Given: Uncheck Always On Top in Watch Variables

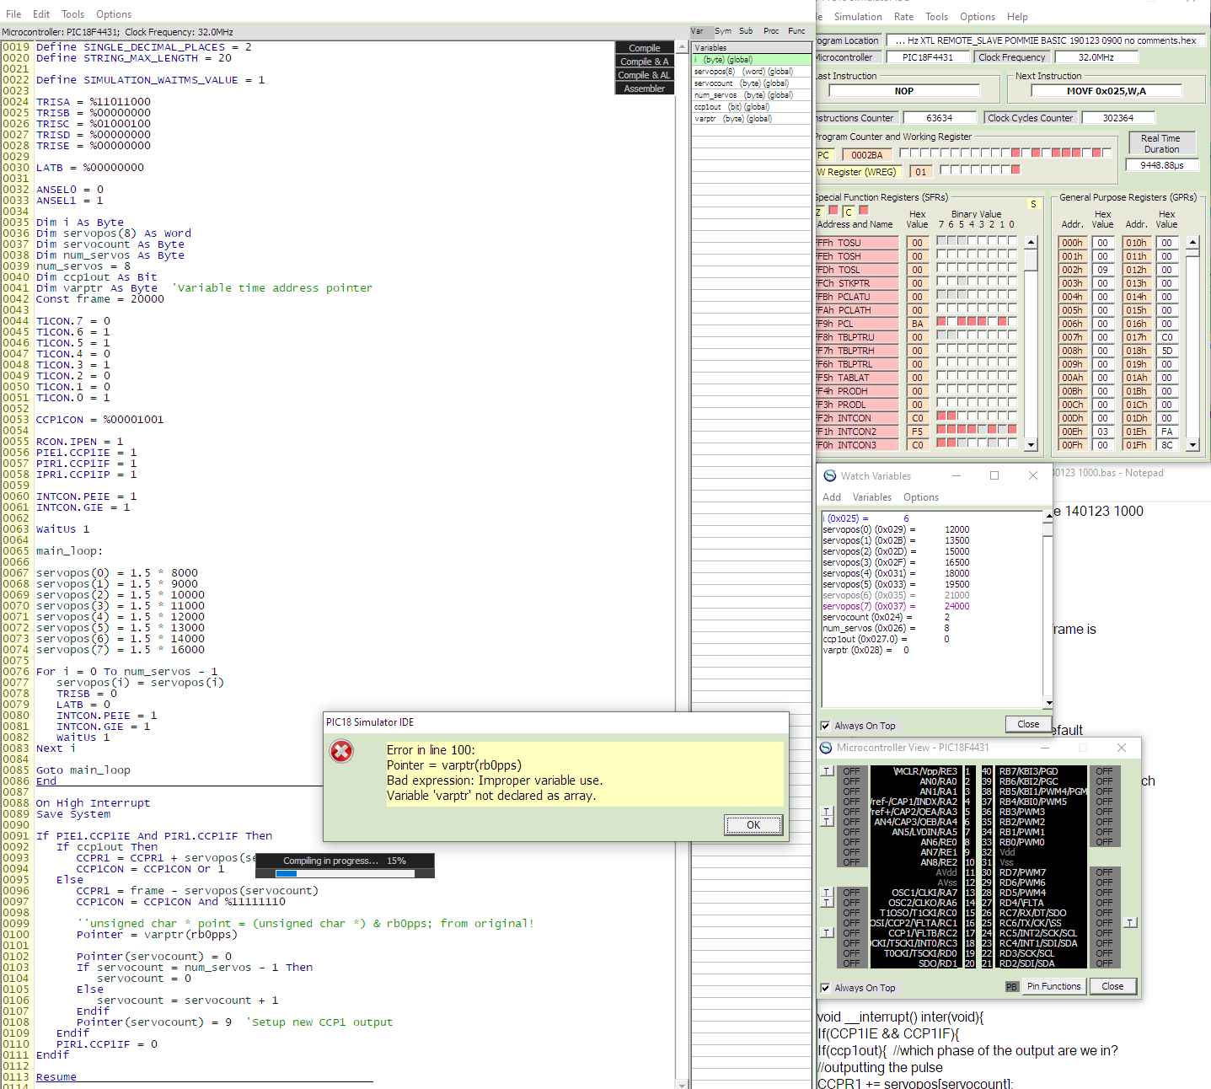Looking at the screenshot, I should (x=825, y=726).
